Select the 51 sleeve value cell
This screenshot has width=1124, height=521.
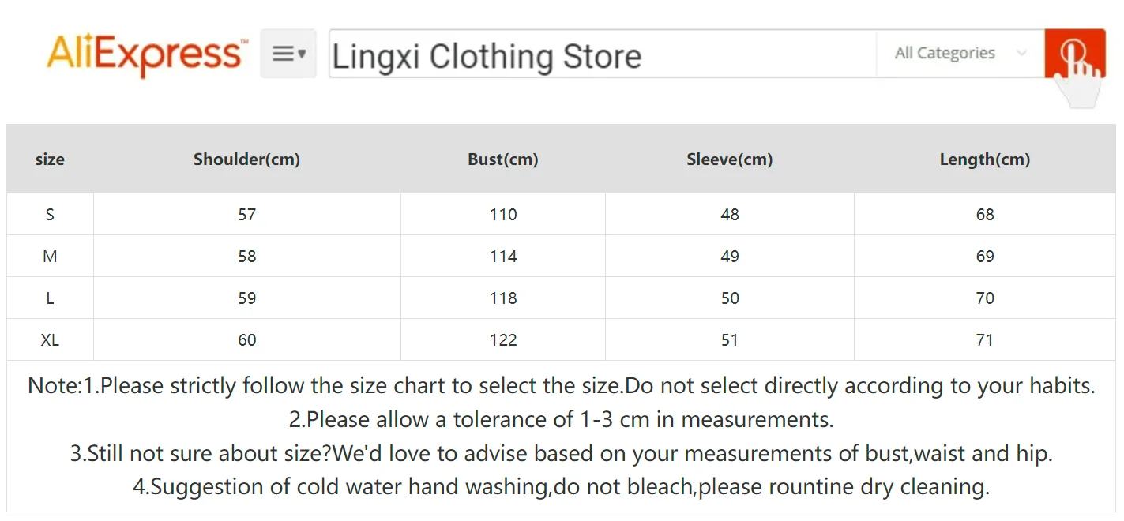point(729,340)
